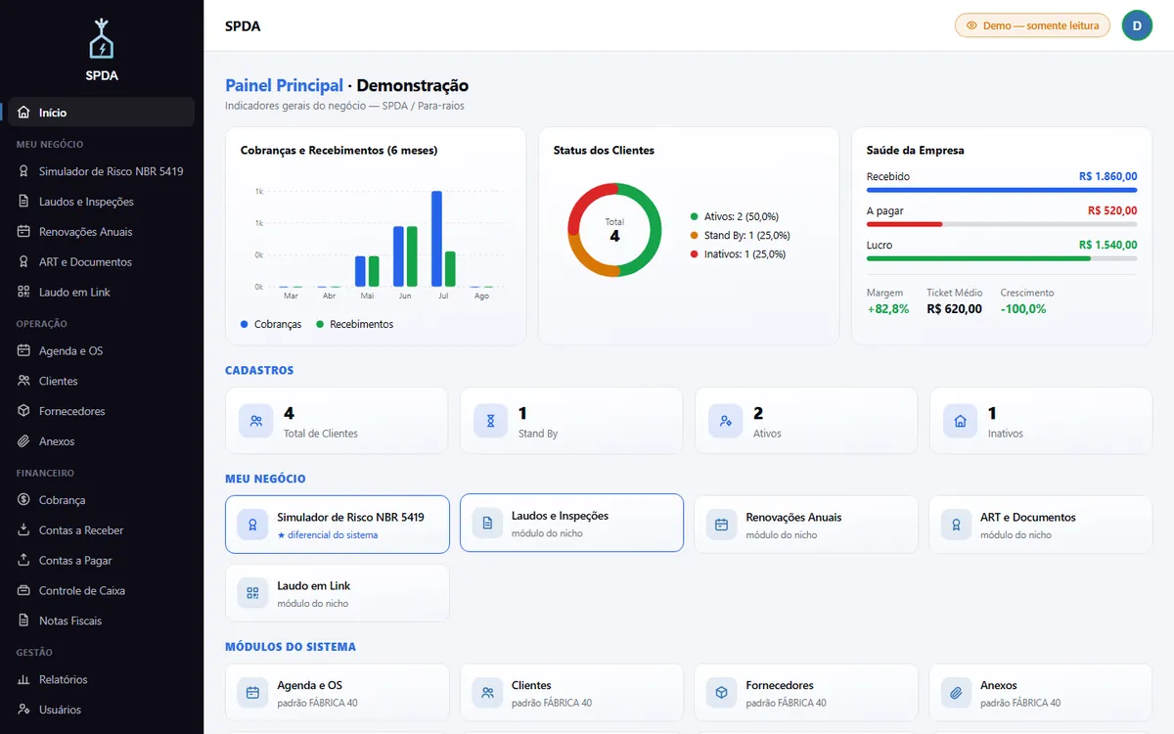This screenshot has width=1174, height=734.
Task: Click the Lucro green progress bar
Action: [978, 258]
